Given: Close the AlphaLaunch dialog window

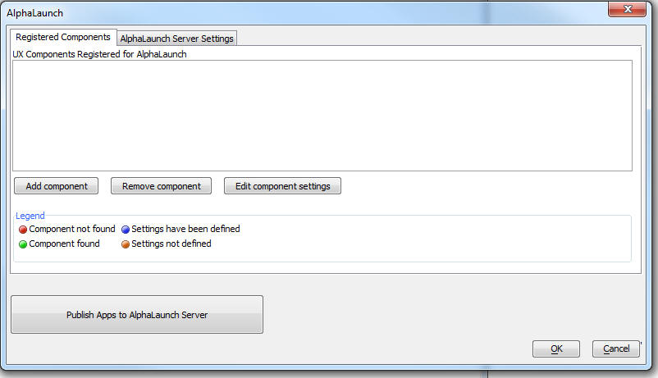Looking at the screenshot, I should 628,9.
